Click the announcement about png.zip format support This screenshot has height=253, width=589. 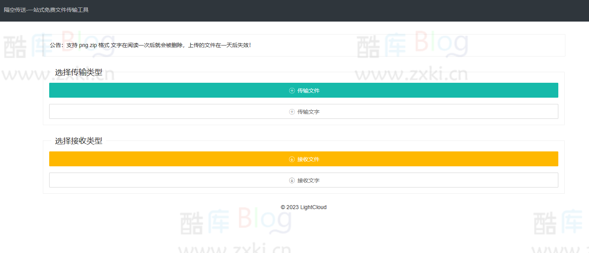click(x=151, y=45)
